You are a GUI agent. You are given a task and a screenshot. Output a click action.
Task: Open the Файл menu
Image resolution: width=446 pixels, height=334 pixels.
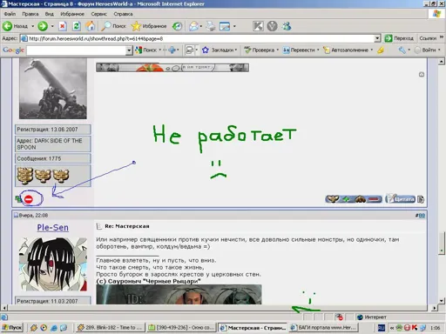(x=10, y=14)
